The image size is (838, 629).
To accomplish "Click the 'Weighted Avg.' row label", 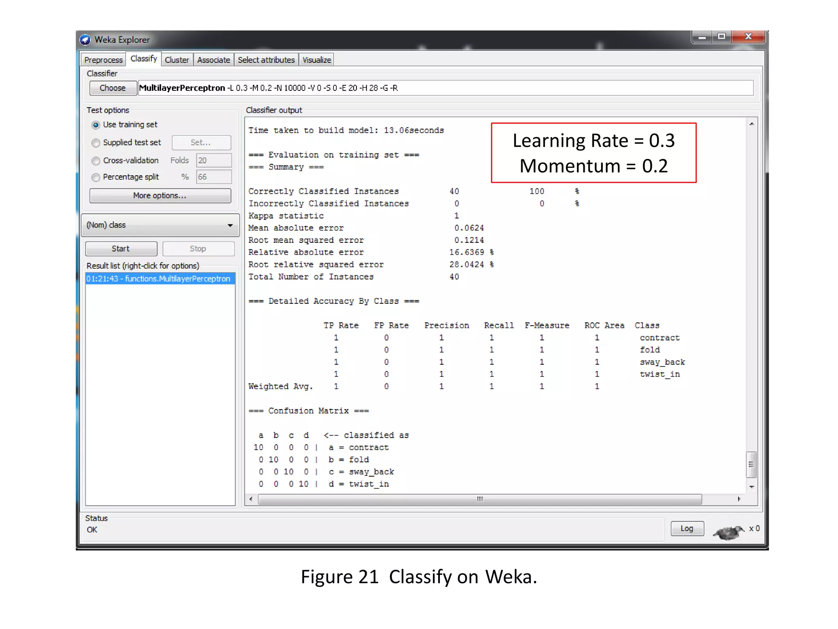I will coord(281,387).
